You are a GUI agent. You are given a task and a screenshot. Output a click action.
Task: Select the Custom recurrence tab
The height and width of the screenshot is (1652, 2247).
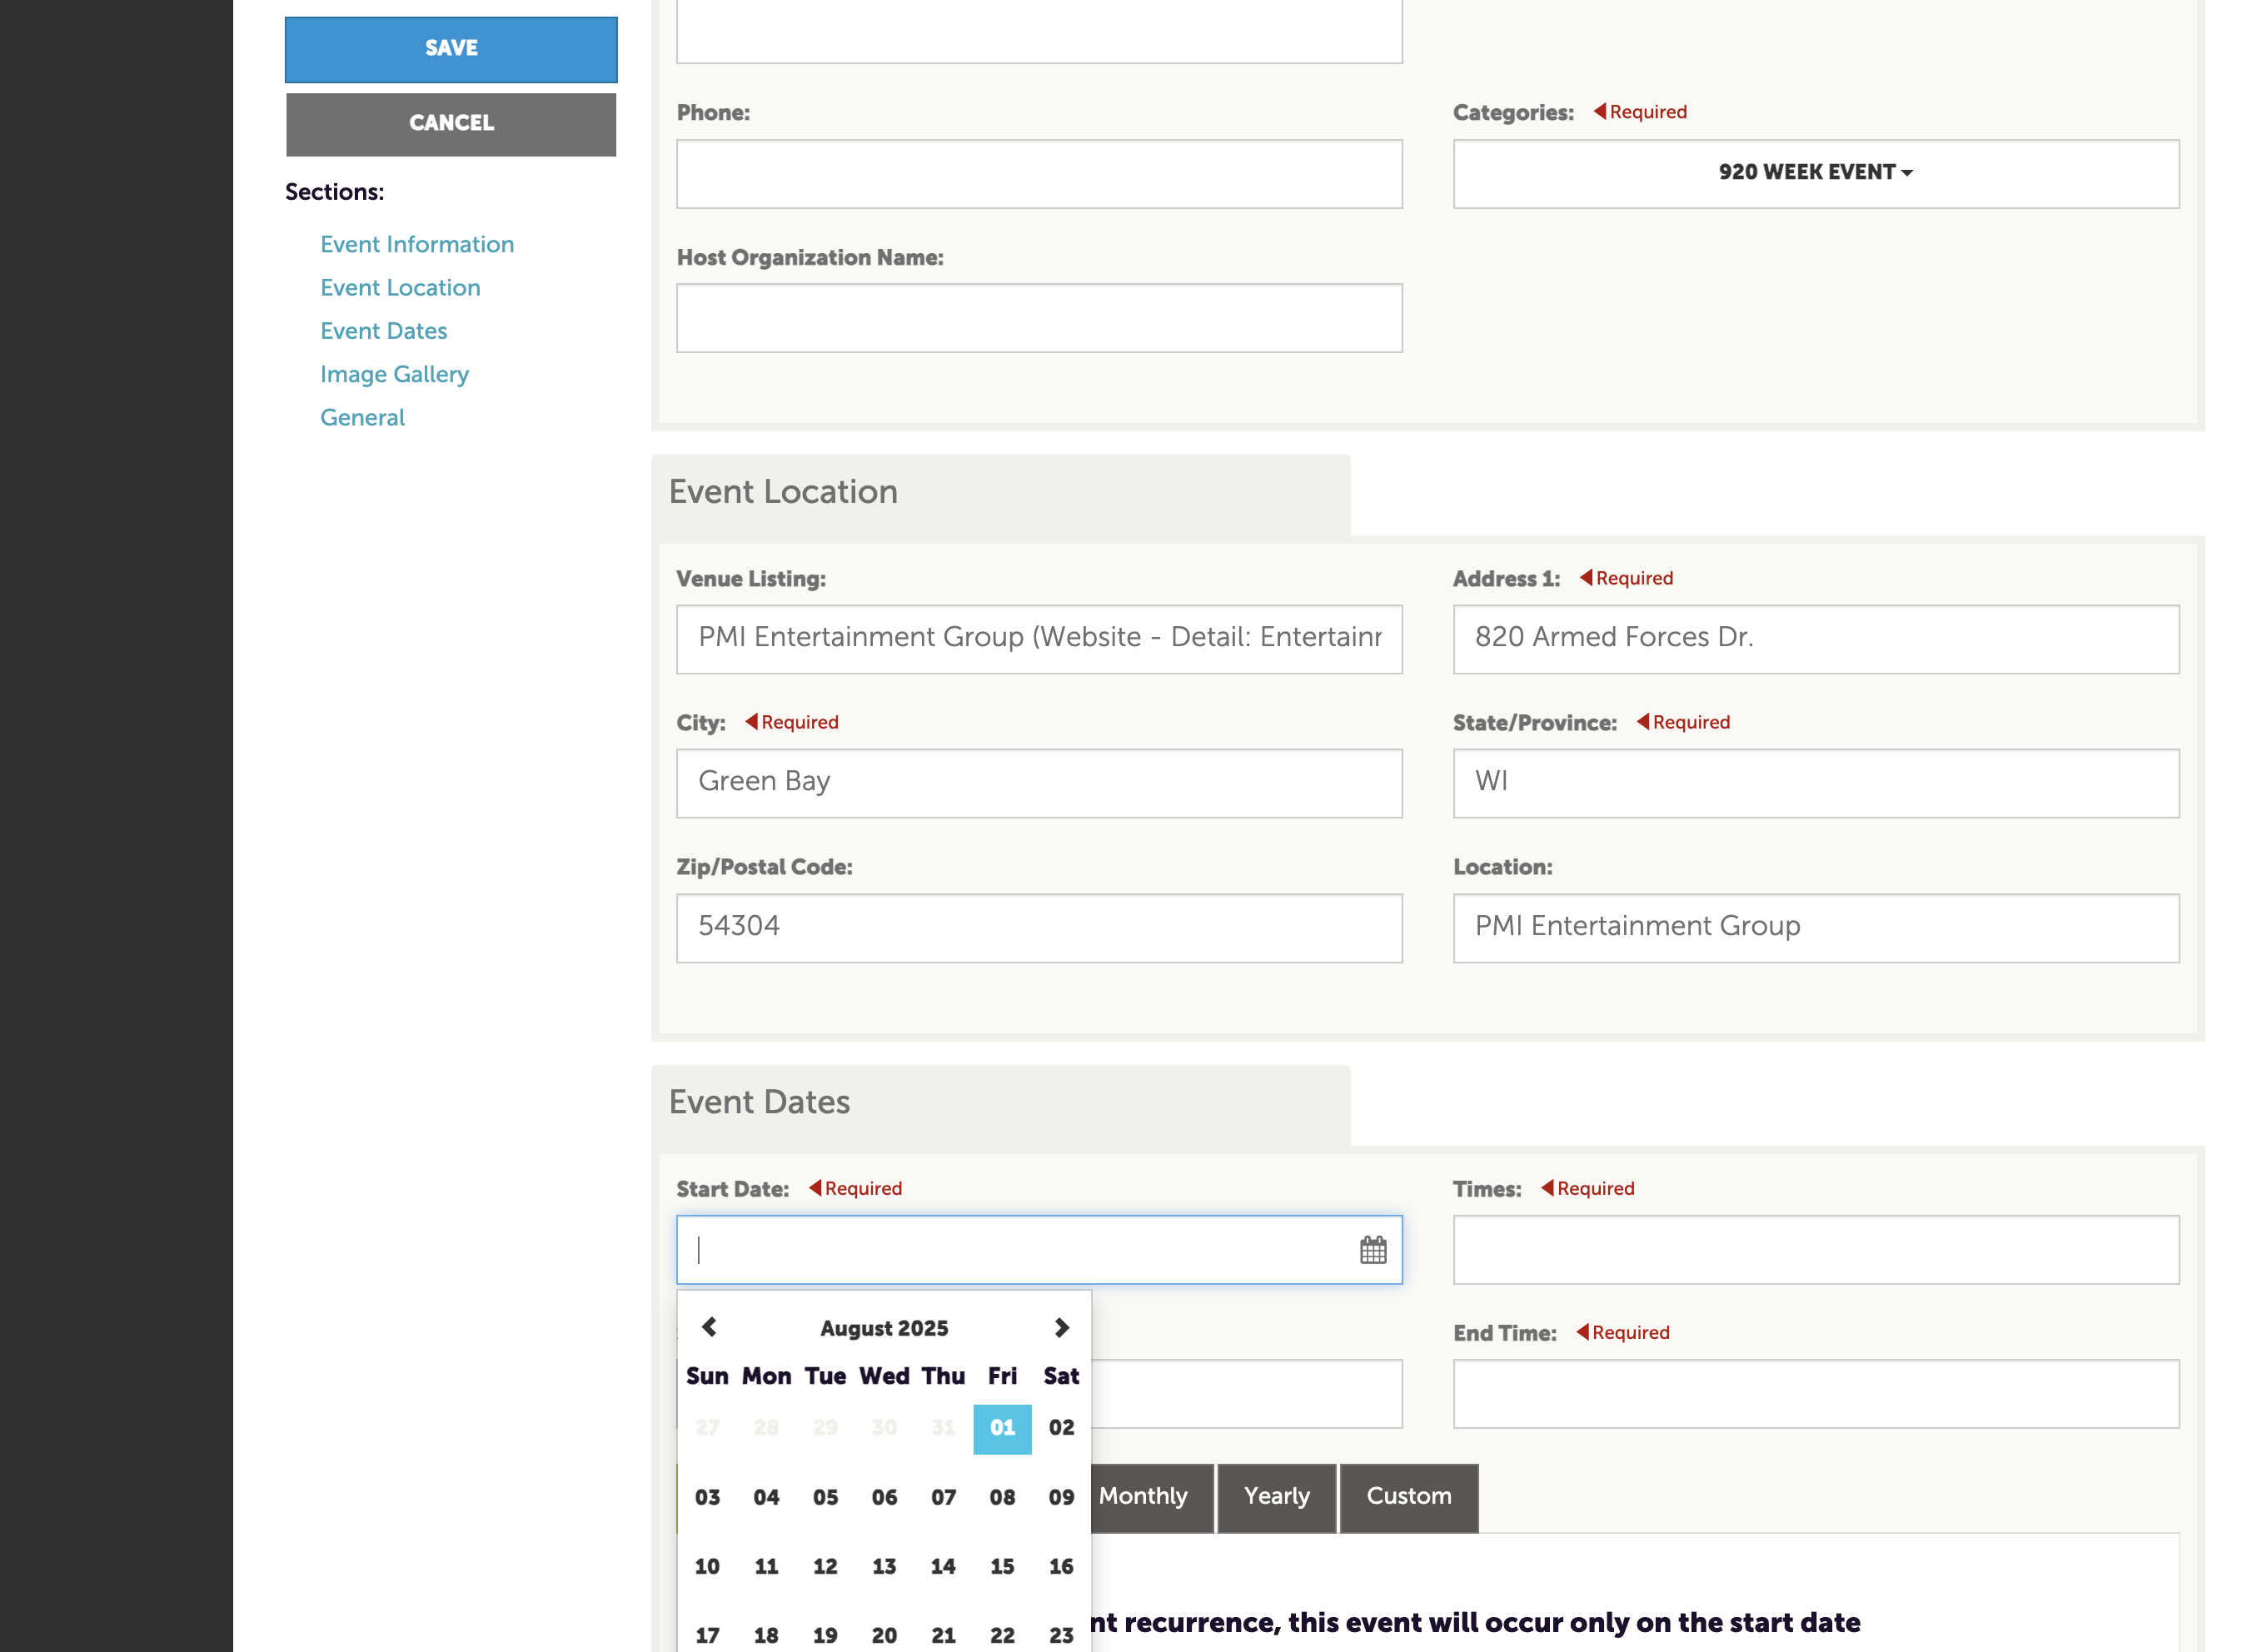[1408, 1497]
